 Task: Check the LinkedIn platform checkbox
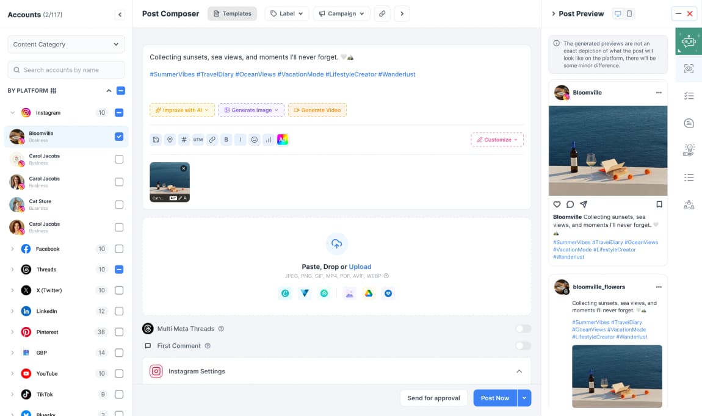tap(119, 311)
